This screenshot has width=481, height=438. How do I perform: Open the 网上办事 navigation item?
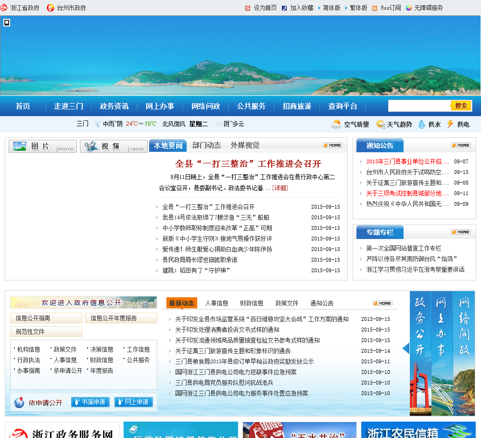click(160, 106)
